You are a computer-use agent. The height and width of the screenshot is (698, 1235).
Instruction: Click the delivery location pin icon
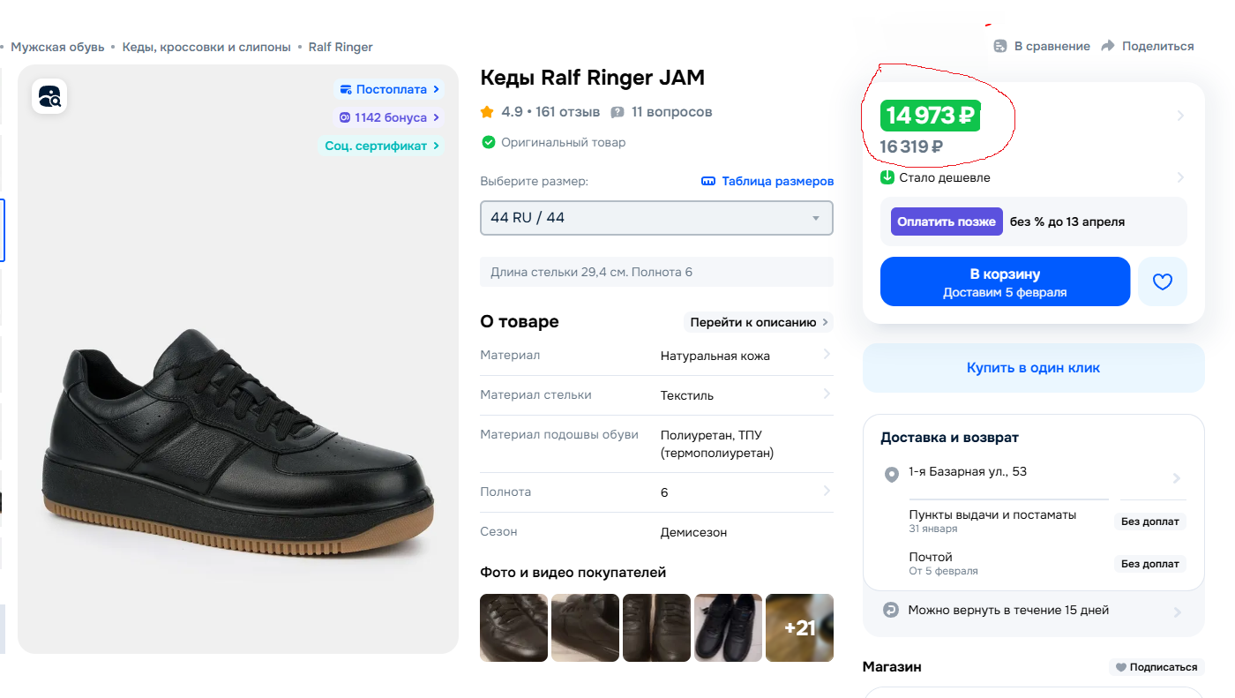[891, 475]
